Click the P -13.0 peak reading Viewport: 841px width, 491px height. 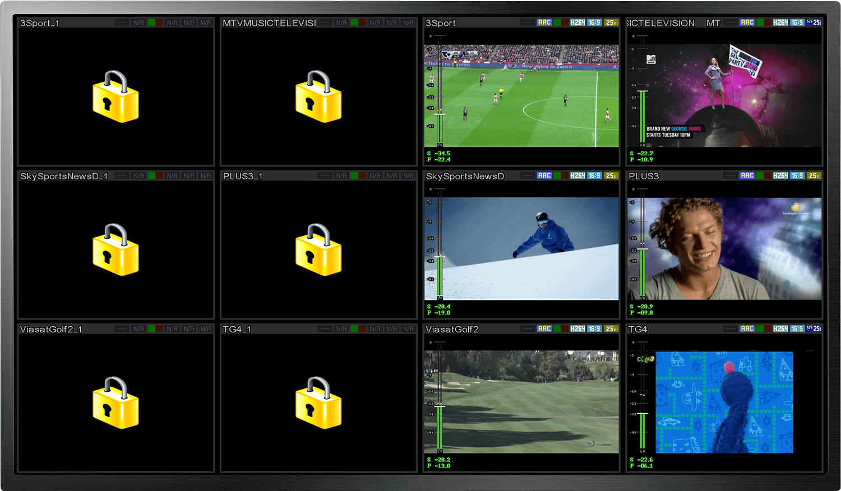[438, 466]
